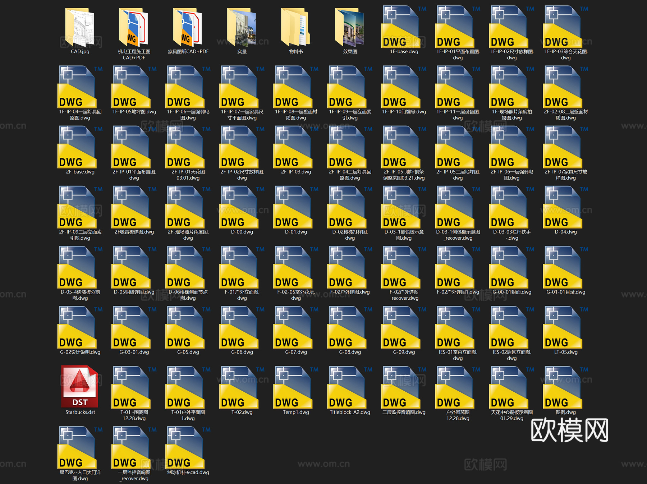Viewport: 647px width, 484px height.
Task: Select 1F-IP-01平面布置图.dwg file icon
Action: [454, 27]
